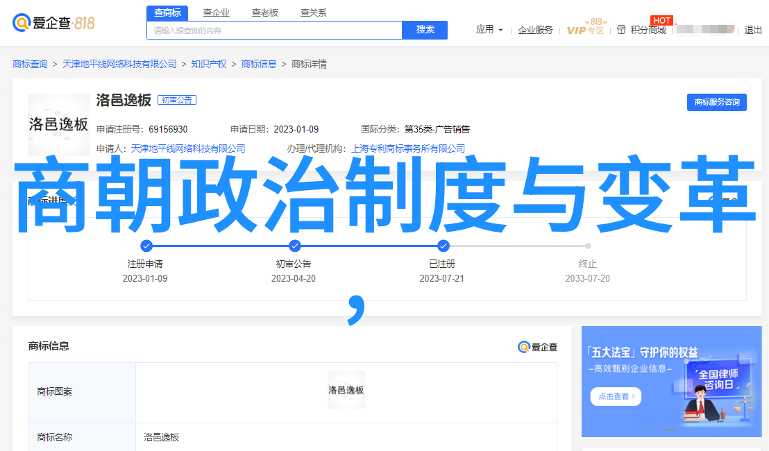Switch to the 查企业 search tab
769x451 pixels.
[216, 12]
